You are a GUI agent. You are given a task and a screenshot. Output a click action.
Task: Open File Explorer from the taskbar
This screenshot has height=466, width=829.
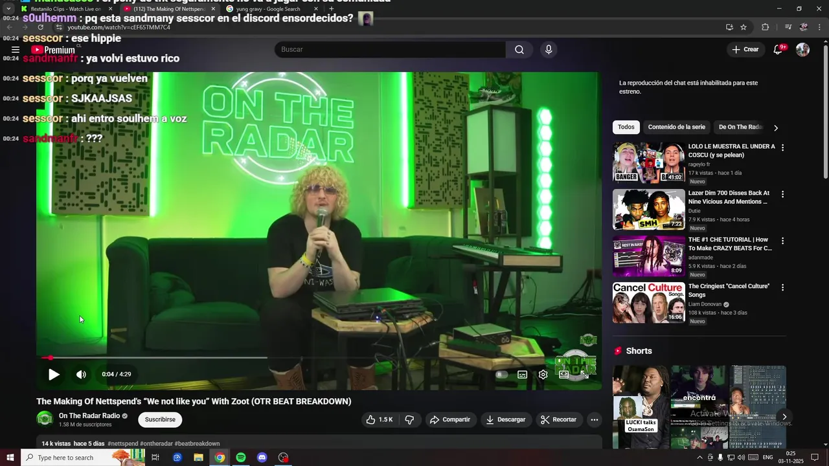(x=198, y=458)
